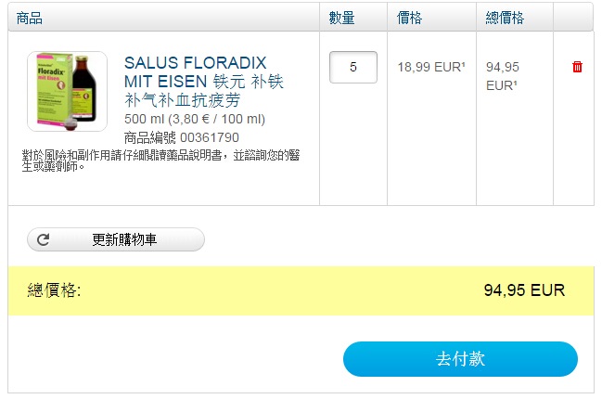This screenshot has height=399, width=602.
Task: Focus the quantity field showing 5
Action: click(352, 67)
